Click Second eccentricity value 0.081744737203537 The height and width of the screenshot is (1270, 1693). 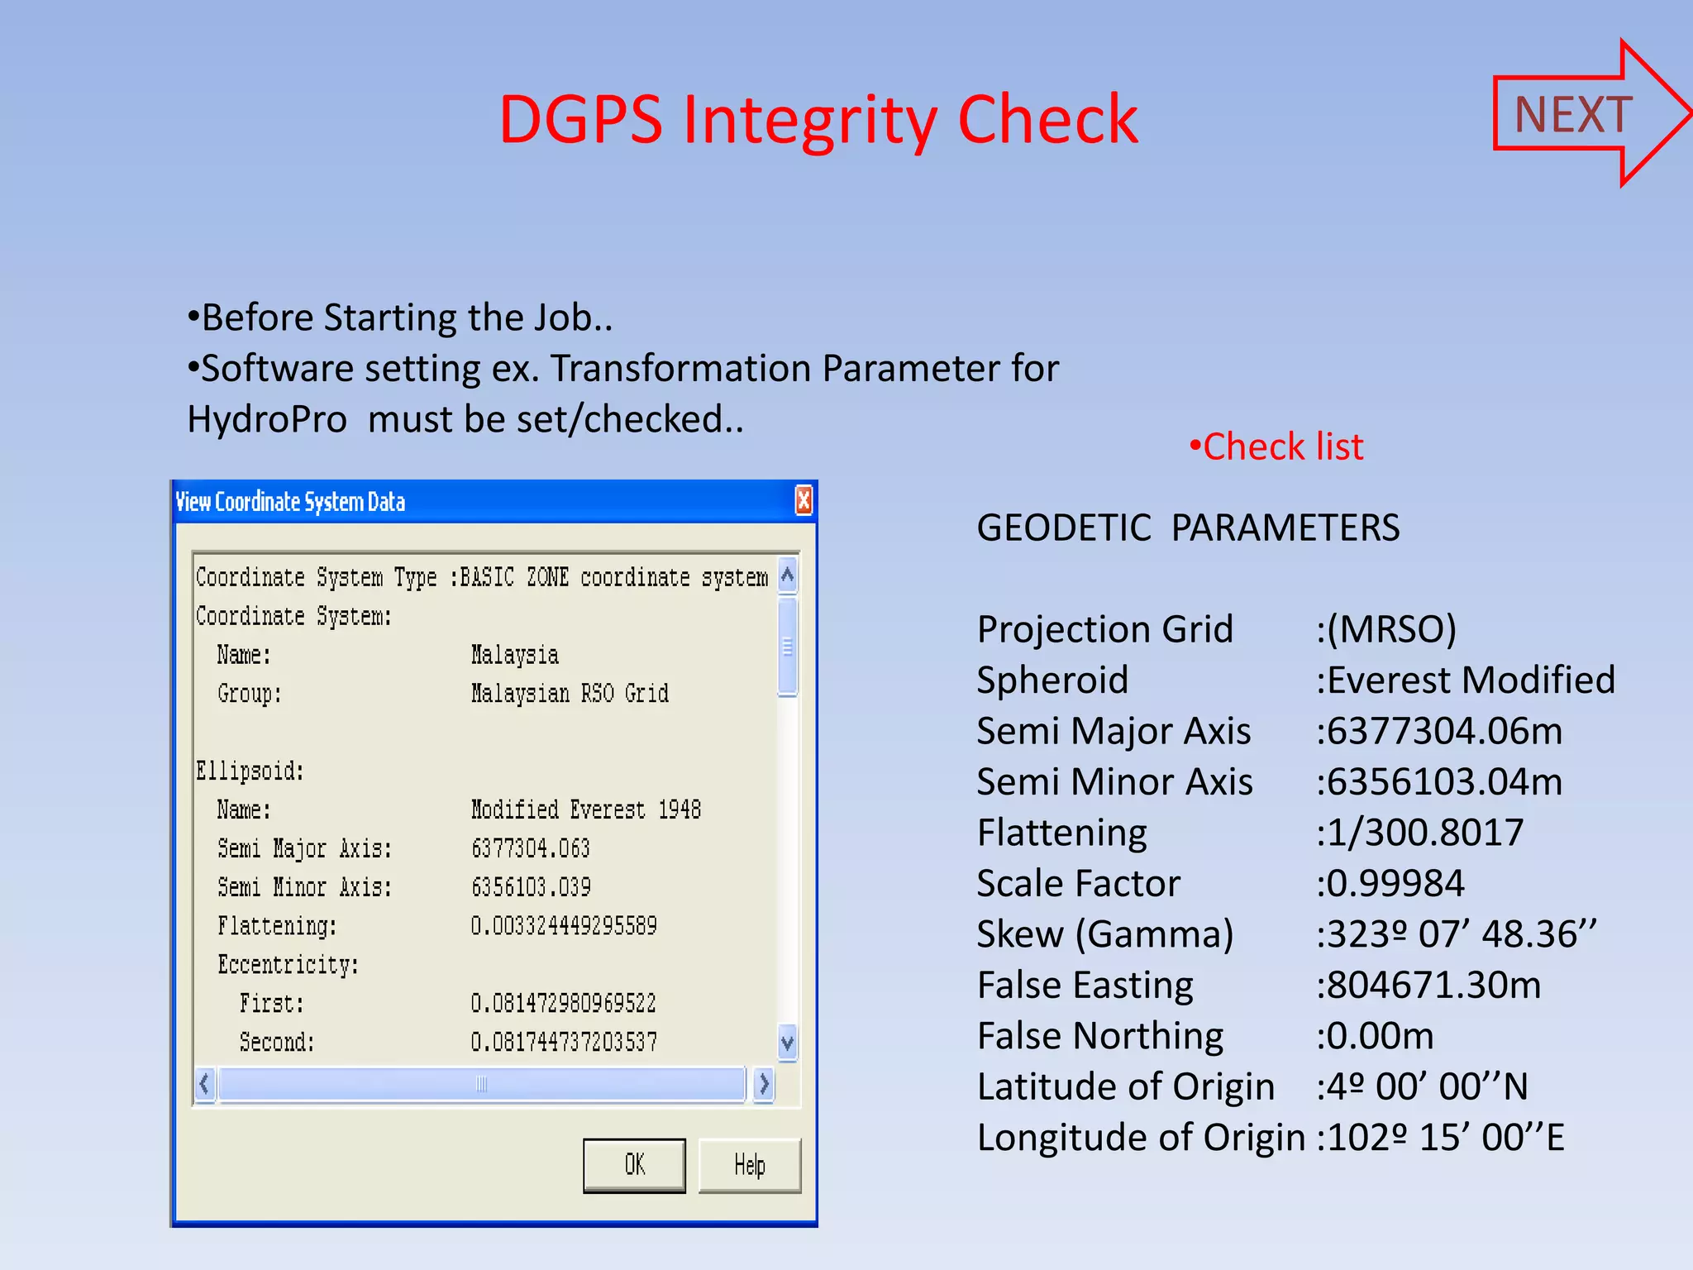(x=564, y=1042)
